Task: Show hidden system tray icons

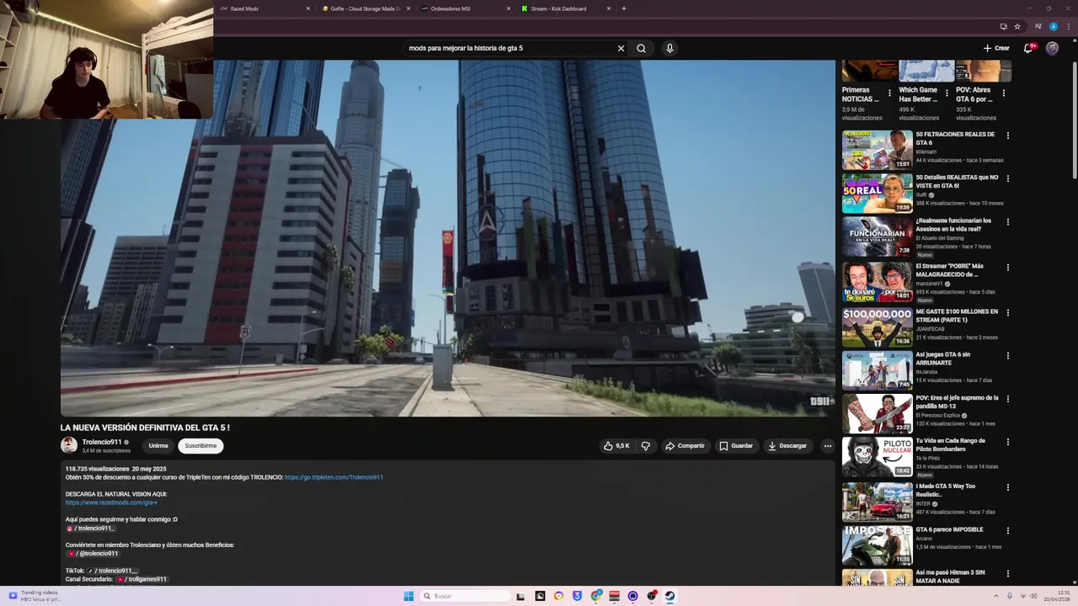Action: [x=996, y=596]
